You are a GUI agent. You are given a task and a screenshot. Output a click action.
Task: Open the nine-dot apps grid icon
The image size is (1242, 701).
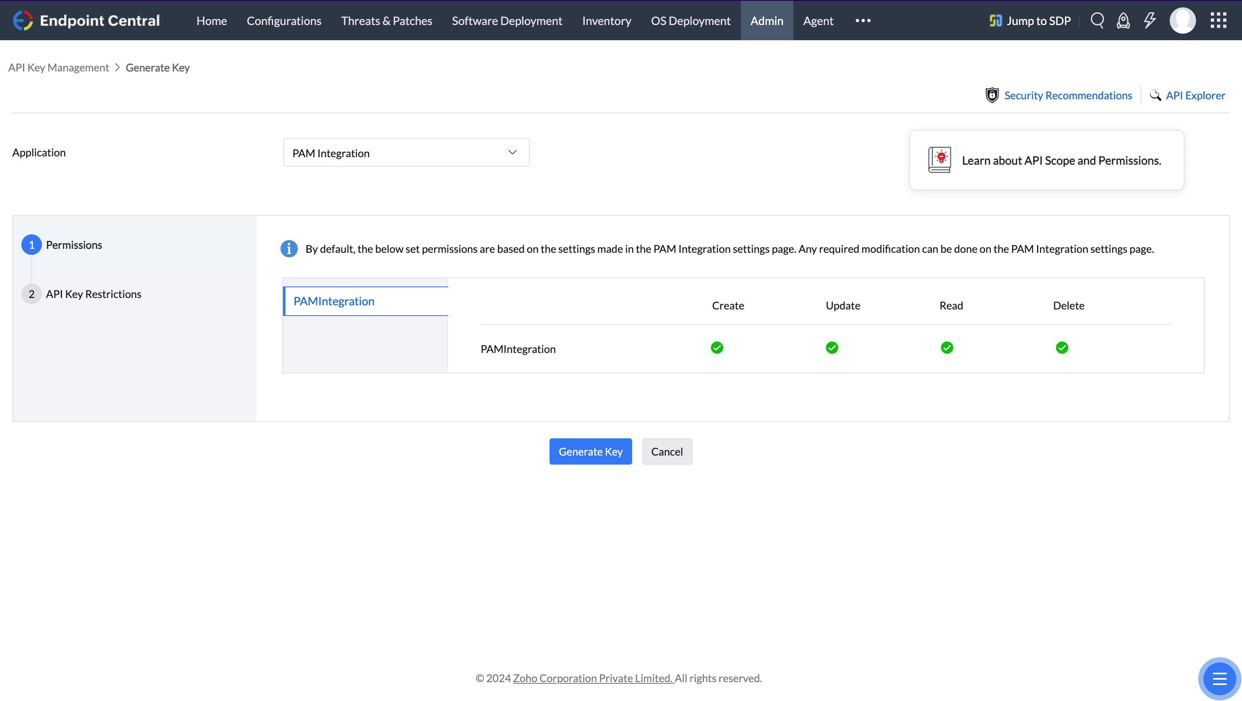pyautogui.click(x=1218, y=20)
